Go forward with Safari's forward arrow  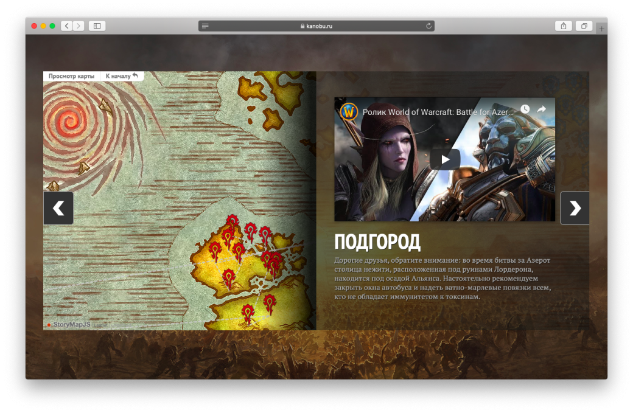point(79,26)
